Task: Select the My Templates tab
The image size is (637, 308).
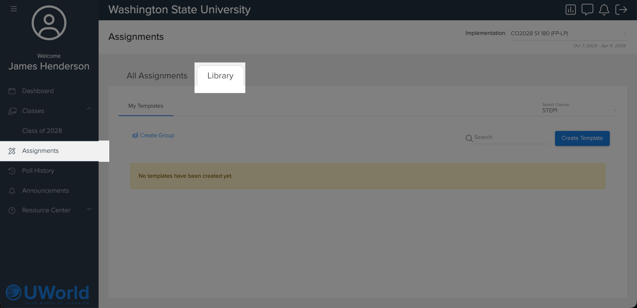Action: click(146, 106)
